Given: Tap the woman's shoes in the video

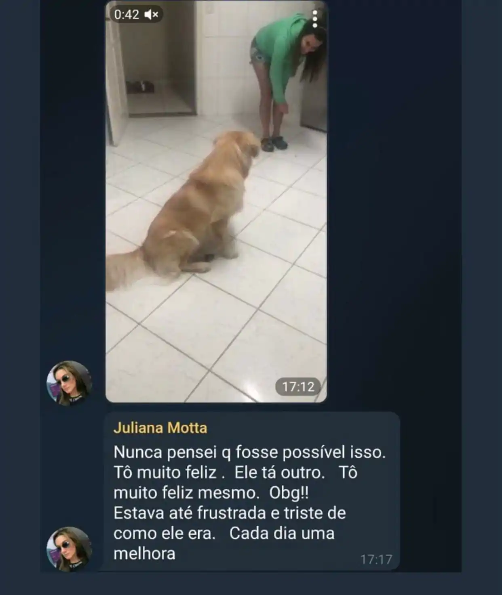Looking at the screenshot, I should pyautogui.click(x=274, y=143).
